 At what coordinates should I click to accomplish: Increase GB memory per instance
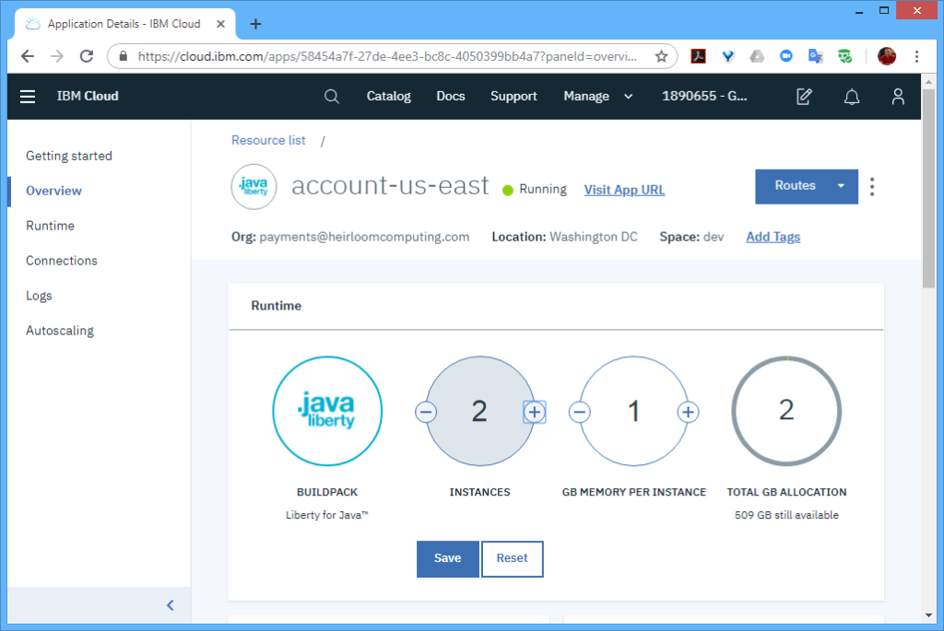tap(688, 412)
